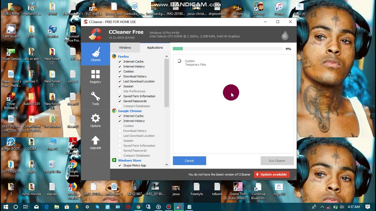Click the list scroll-down arrow
Screen dimensions: 376x211
pyautogui.click(x=167, y=165)
